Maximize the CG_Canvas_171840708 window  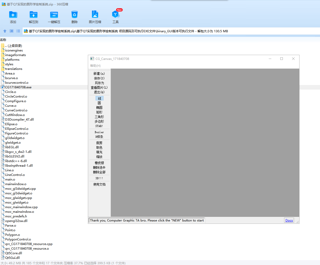tap(282, 59)
